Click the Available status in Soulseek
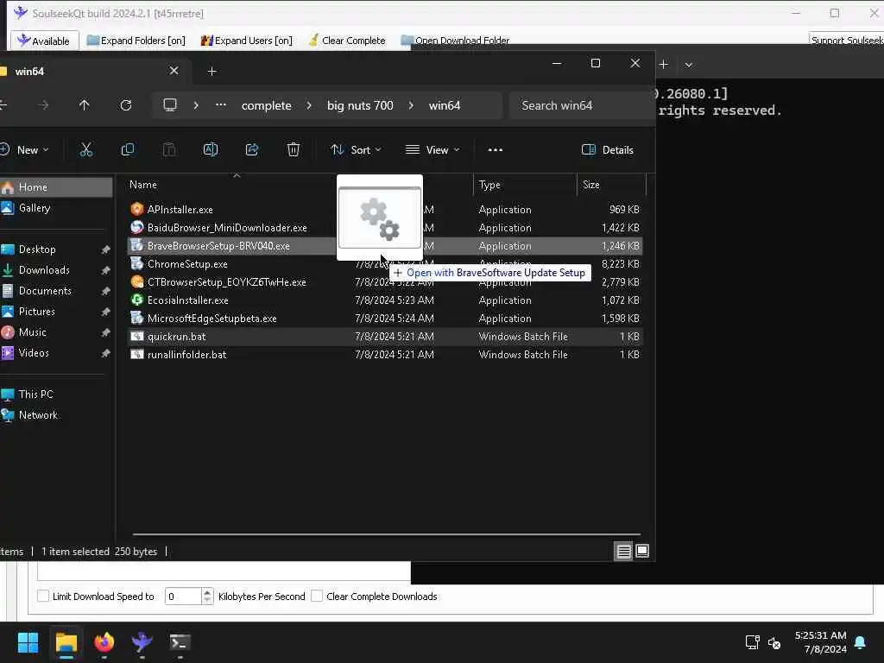 click(43, 41)
